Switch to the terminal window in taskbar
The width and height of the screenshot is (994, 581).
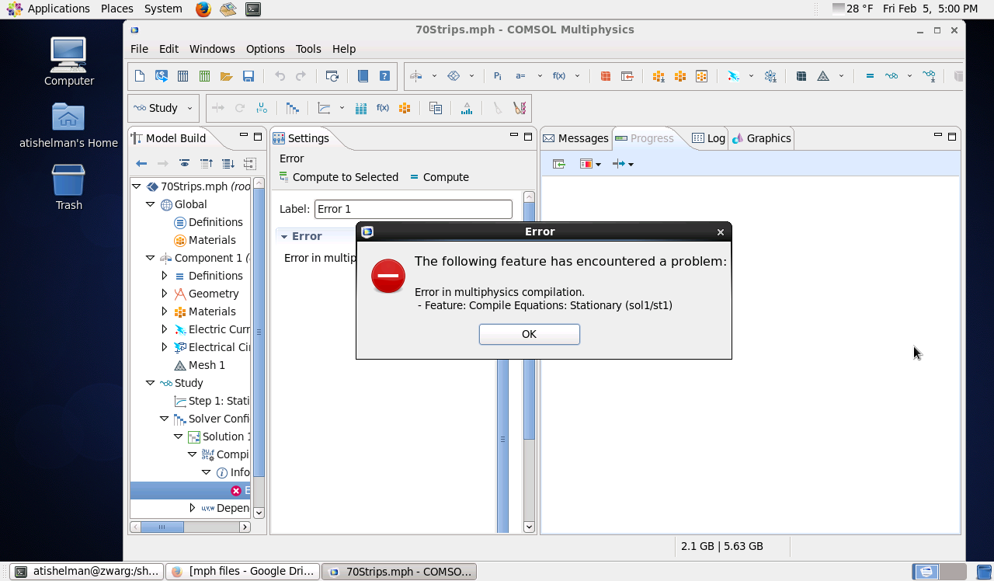[x=86, y=572]
